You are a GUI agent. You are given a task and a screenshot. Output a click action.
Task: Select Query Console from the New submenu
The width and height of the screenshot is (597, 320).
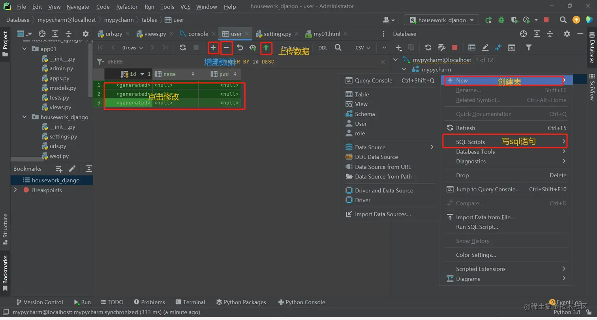click(x=389, y=81)
